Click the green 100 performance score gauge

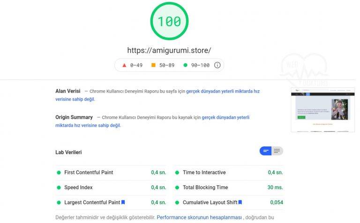(x=169, y=21)
